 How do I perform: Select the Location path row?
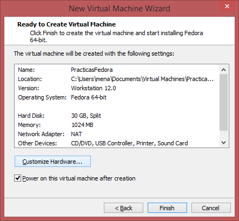(117, 79)
